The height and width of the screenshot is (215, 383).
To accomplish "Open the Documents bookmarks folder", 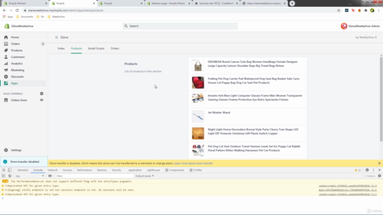I will (x=25, y=17).
